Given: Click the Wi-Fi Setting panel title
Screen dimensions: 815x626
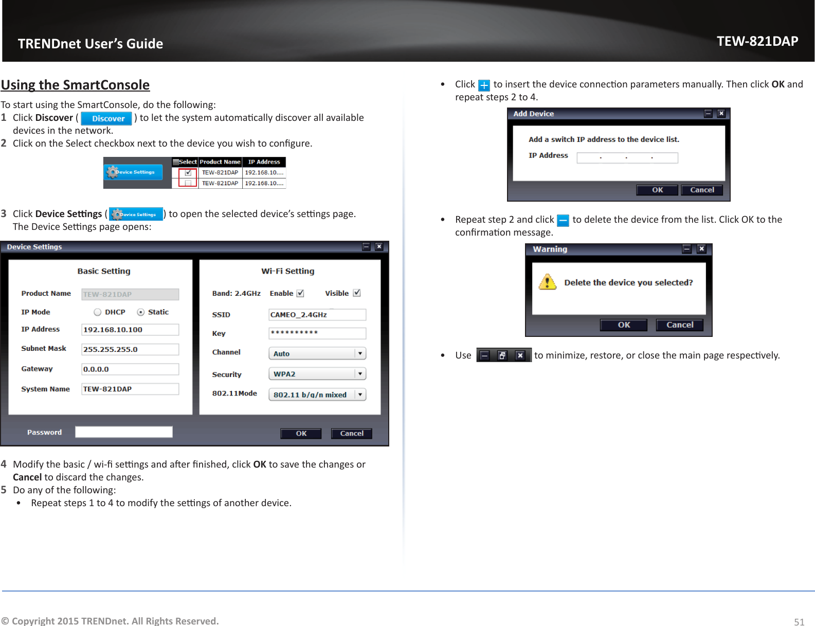Looking at the screenshot, I should [x=288, y=271].
